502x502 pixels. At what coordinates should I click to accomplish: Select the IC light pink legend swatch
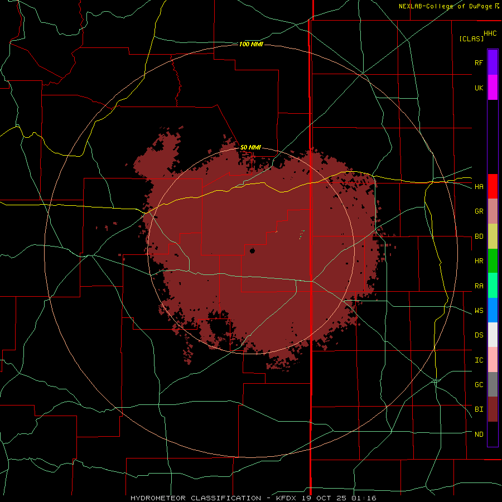tap(493, 360)
